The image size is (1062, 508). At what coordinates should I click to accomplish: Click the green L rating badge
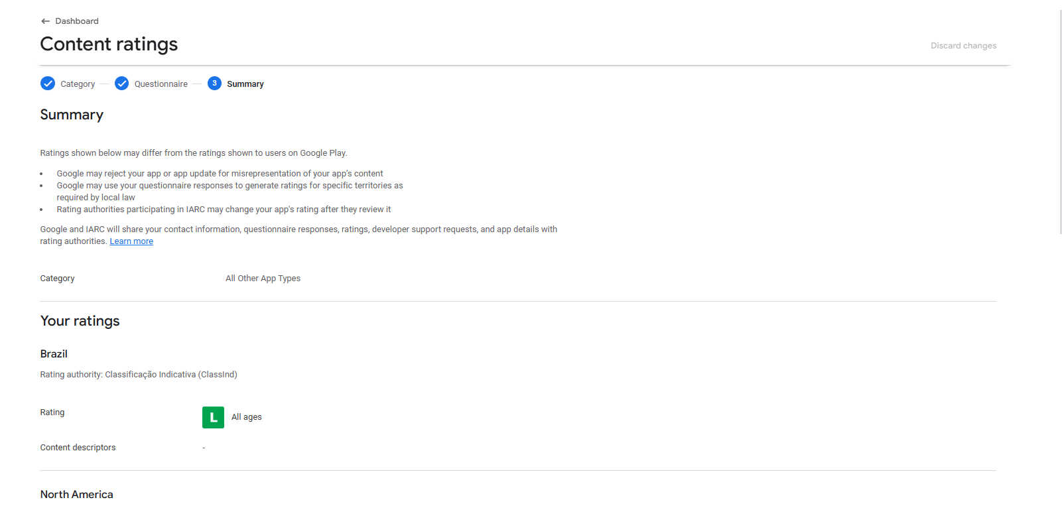(213, 417)
